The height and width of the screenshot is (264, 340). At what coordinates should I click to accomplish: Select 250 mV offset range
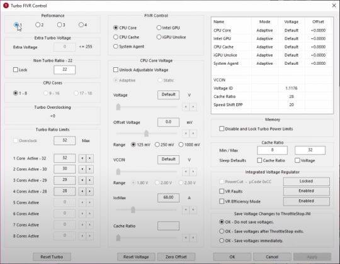click(x=157, y=145)
